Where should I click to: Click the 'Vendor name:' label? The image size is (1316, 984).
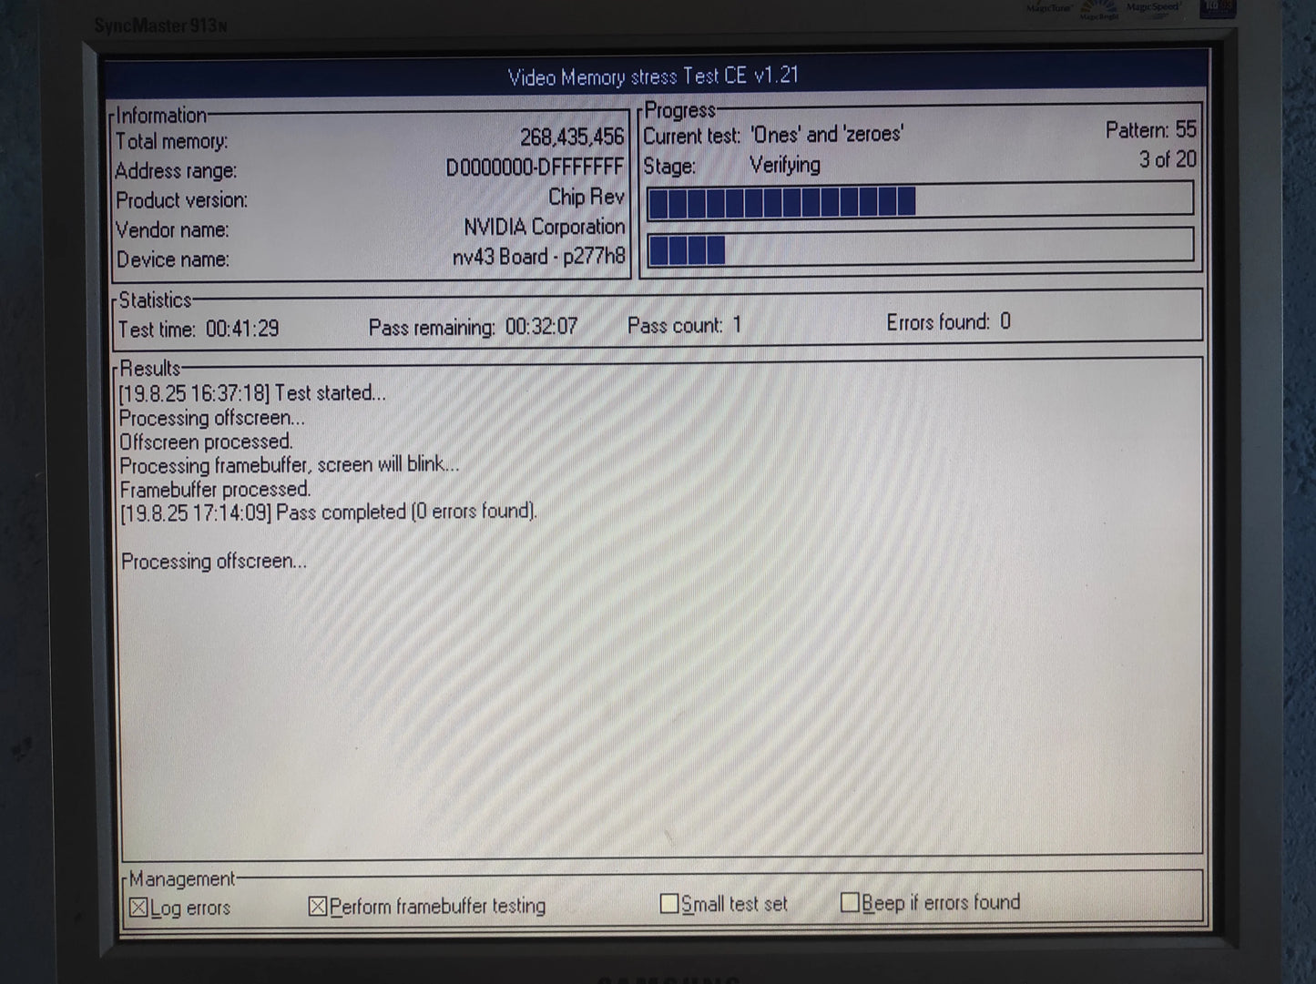pos(172,230)
